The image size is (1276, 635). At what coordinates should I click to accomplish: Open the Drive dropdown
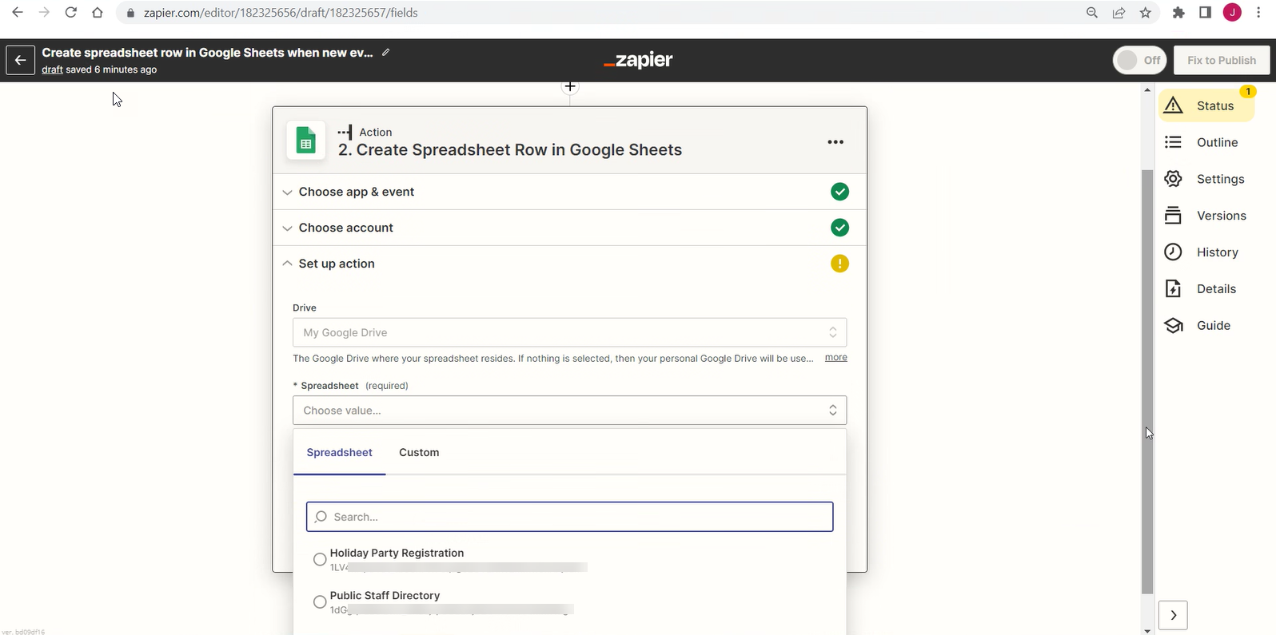(x=570, y=332)
